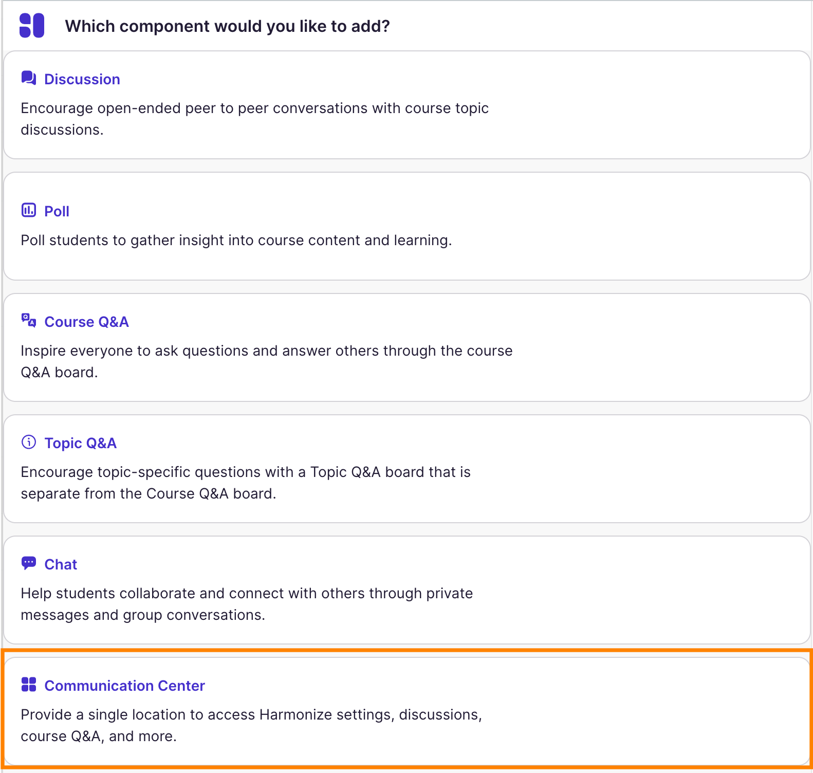Click the Poll card description text
Image resolution: width=813 pixels, height=773 pixels.
236,241
